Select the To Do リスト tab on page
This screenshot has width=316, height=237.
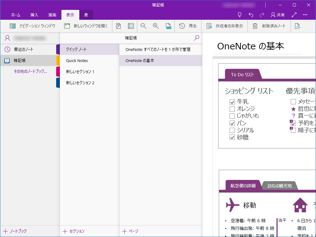coord(243,75)
